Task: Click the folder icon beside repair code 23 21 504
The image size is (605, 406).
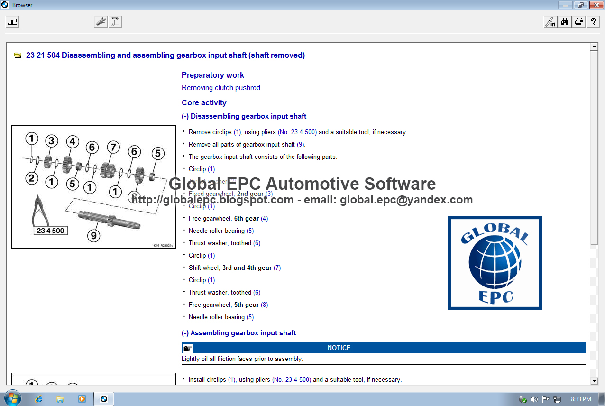Action: pyautogui.click(x=18, y=55)
